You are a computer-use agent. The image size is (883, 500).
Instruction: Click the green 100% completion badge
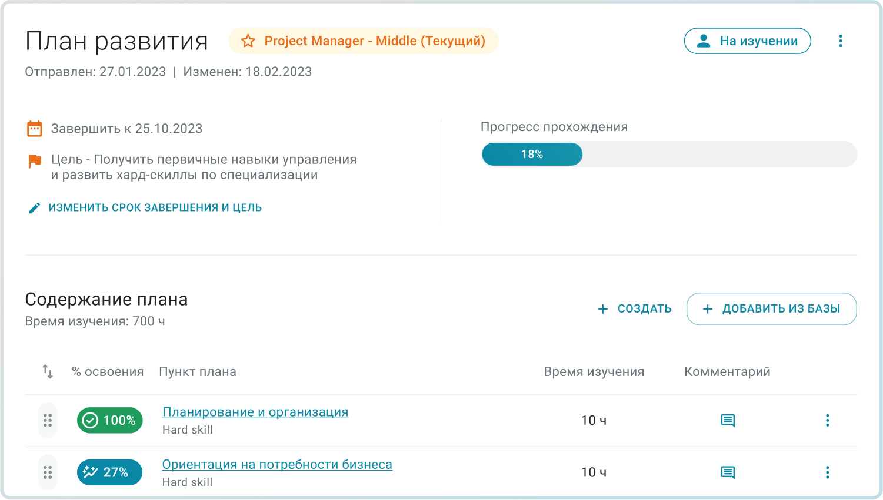[x=109, y=420]
